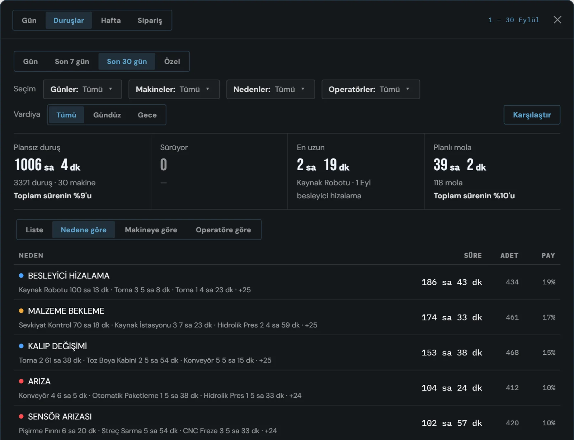574x440 pixels.
Task: Click the Karşılaştır button
Action: [532, 115]
